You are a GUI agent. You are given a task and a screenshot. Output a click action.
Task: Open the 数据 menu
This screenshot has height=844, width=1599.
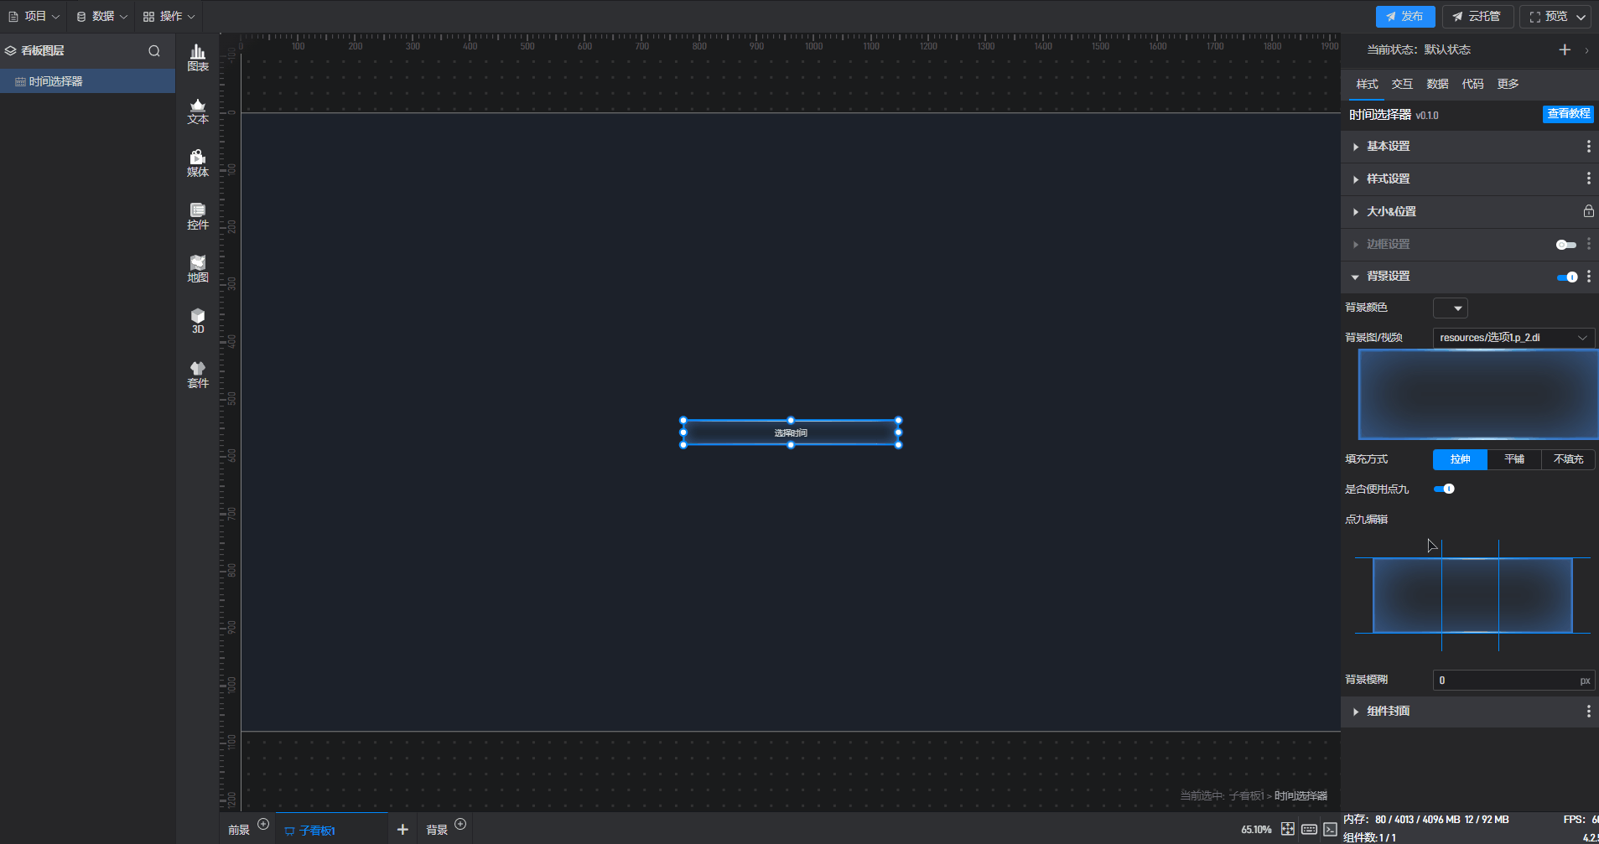tap(101, 17)
